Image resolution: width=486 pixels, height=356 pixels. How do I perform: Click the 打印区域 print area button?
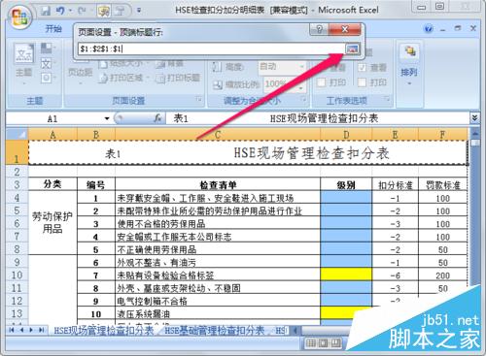pos(122,78)
